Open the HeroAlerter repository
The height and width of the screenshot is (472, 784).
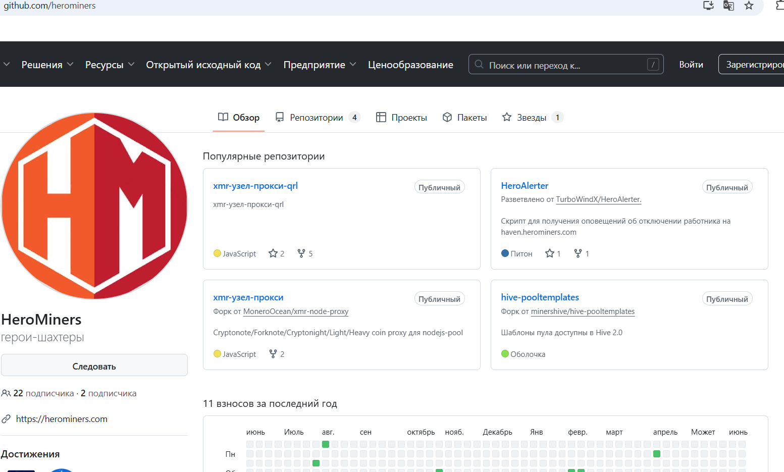click(x=525, y=186)
